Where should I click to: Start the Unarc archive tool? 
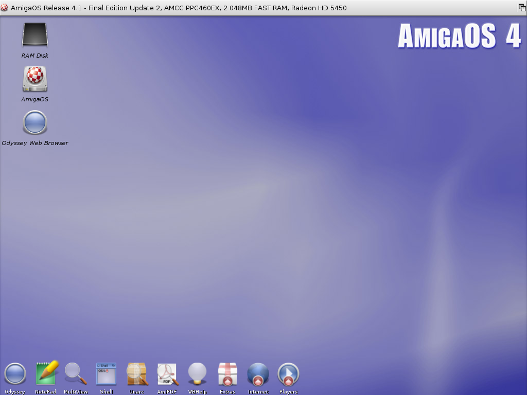click(137, 374)
